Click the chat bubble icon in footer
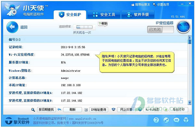195x128 pixels. (x=176, y=120)
